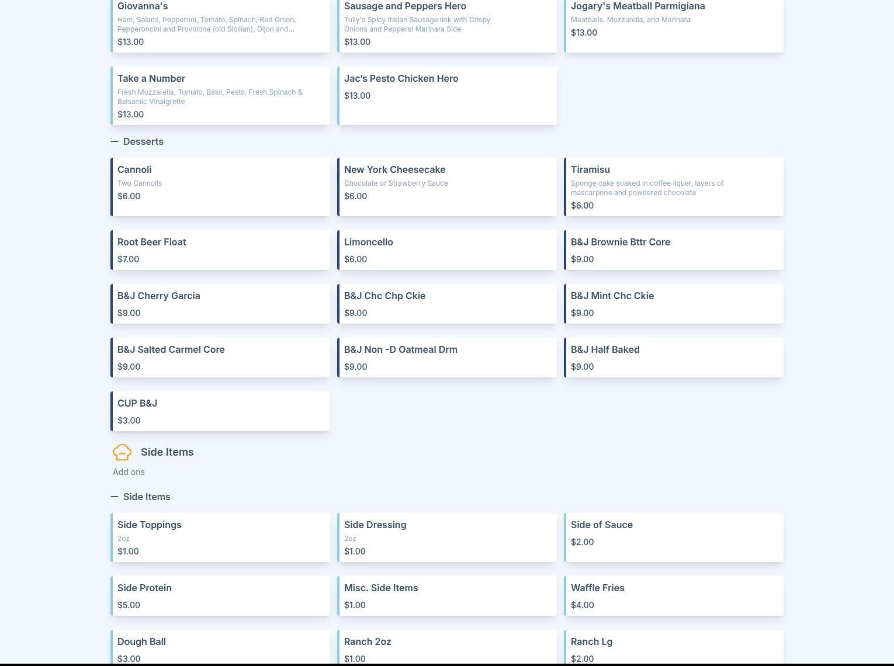Open B&J Salted Carmel Core
The width and height of the screenshot is (894, 666).
220,358
